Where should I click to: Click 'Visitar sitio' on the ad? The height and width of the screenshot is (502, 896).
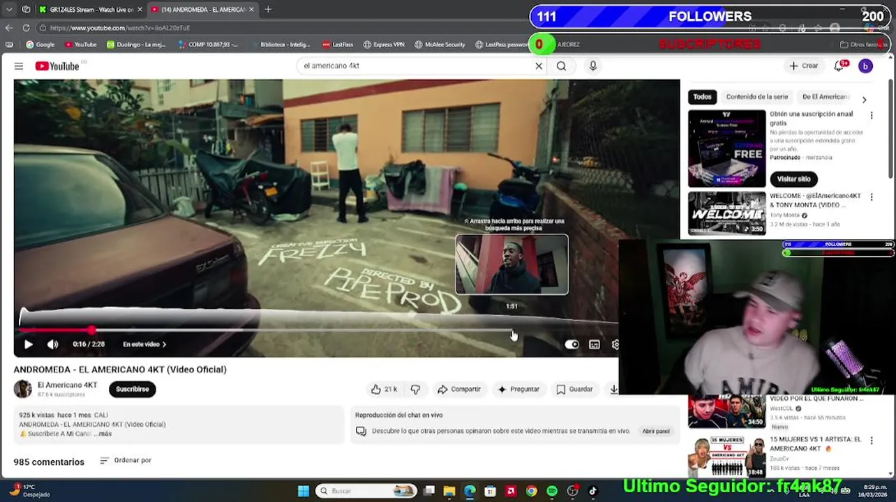(x=793, y=179)
